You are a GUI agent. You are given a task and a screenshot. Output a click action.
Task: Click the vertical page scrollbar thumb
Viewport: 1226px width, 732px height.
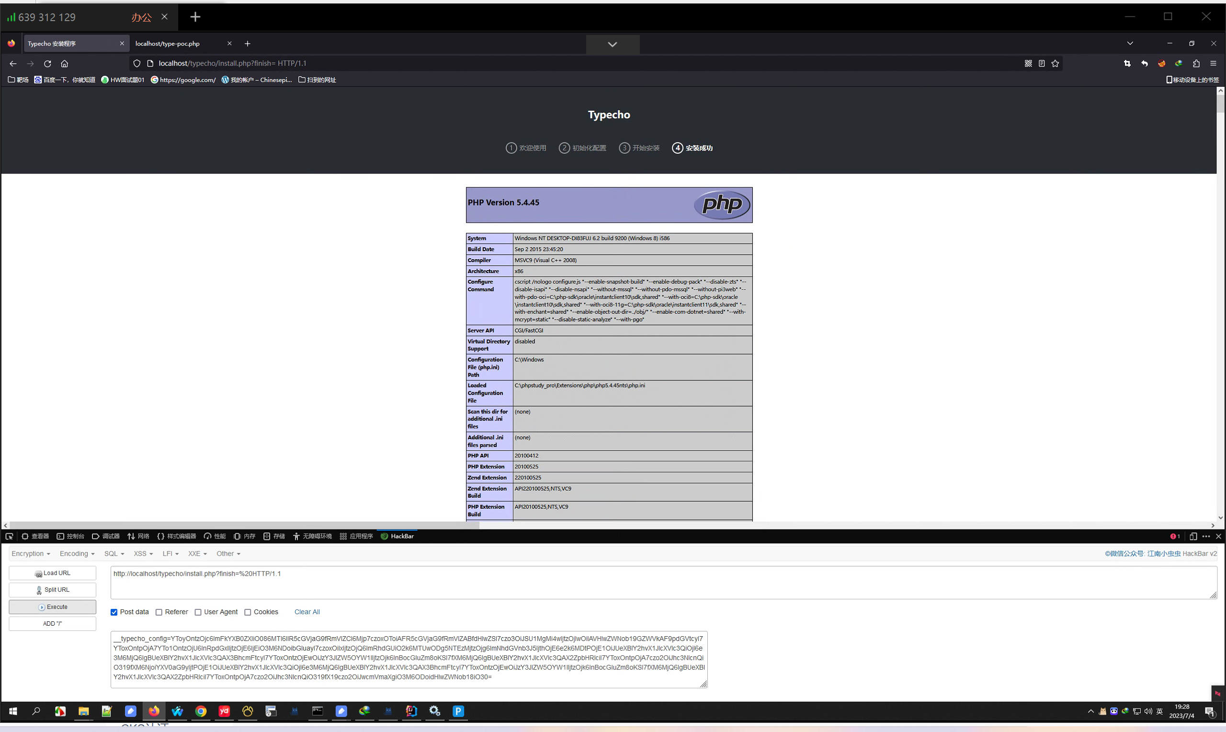(1221, 103)
